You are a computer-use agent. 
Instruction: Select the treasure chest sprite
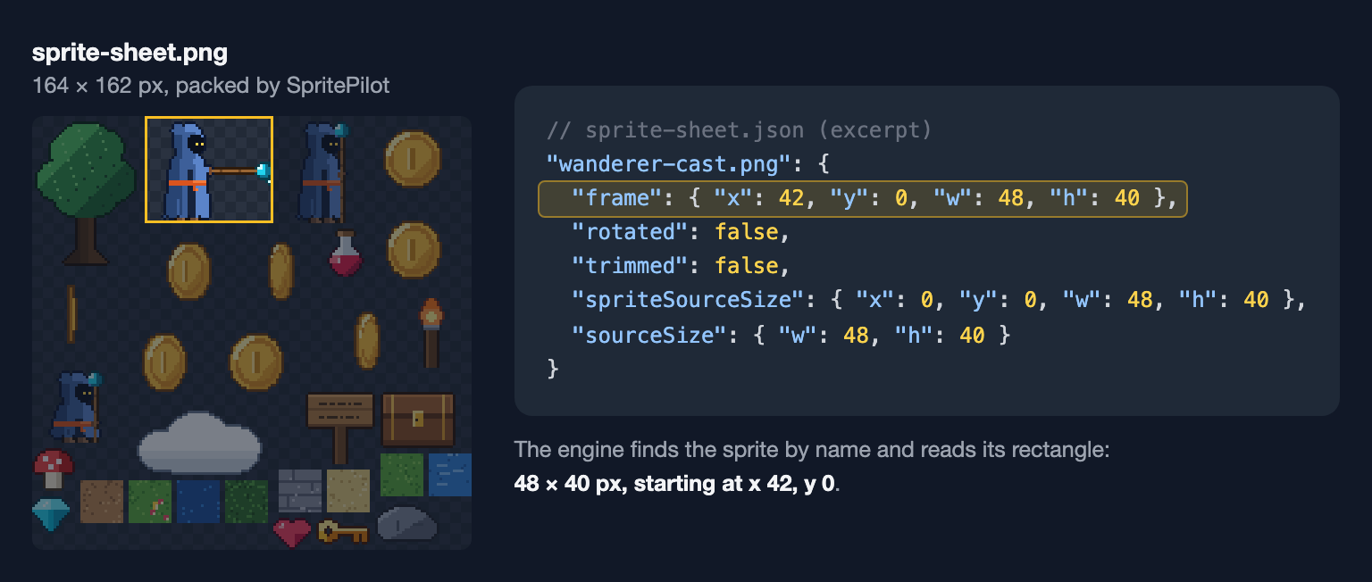[x=418, y=420]
